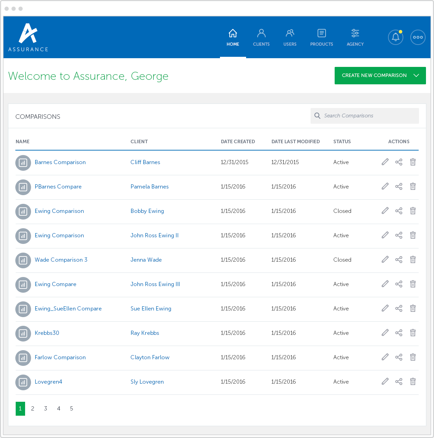
Task: Go to page 5
Action: [71, 408]
